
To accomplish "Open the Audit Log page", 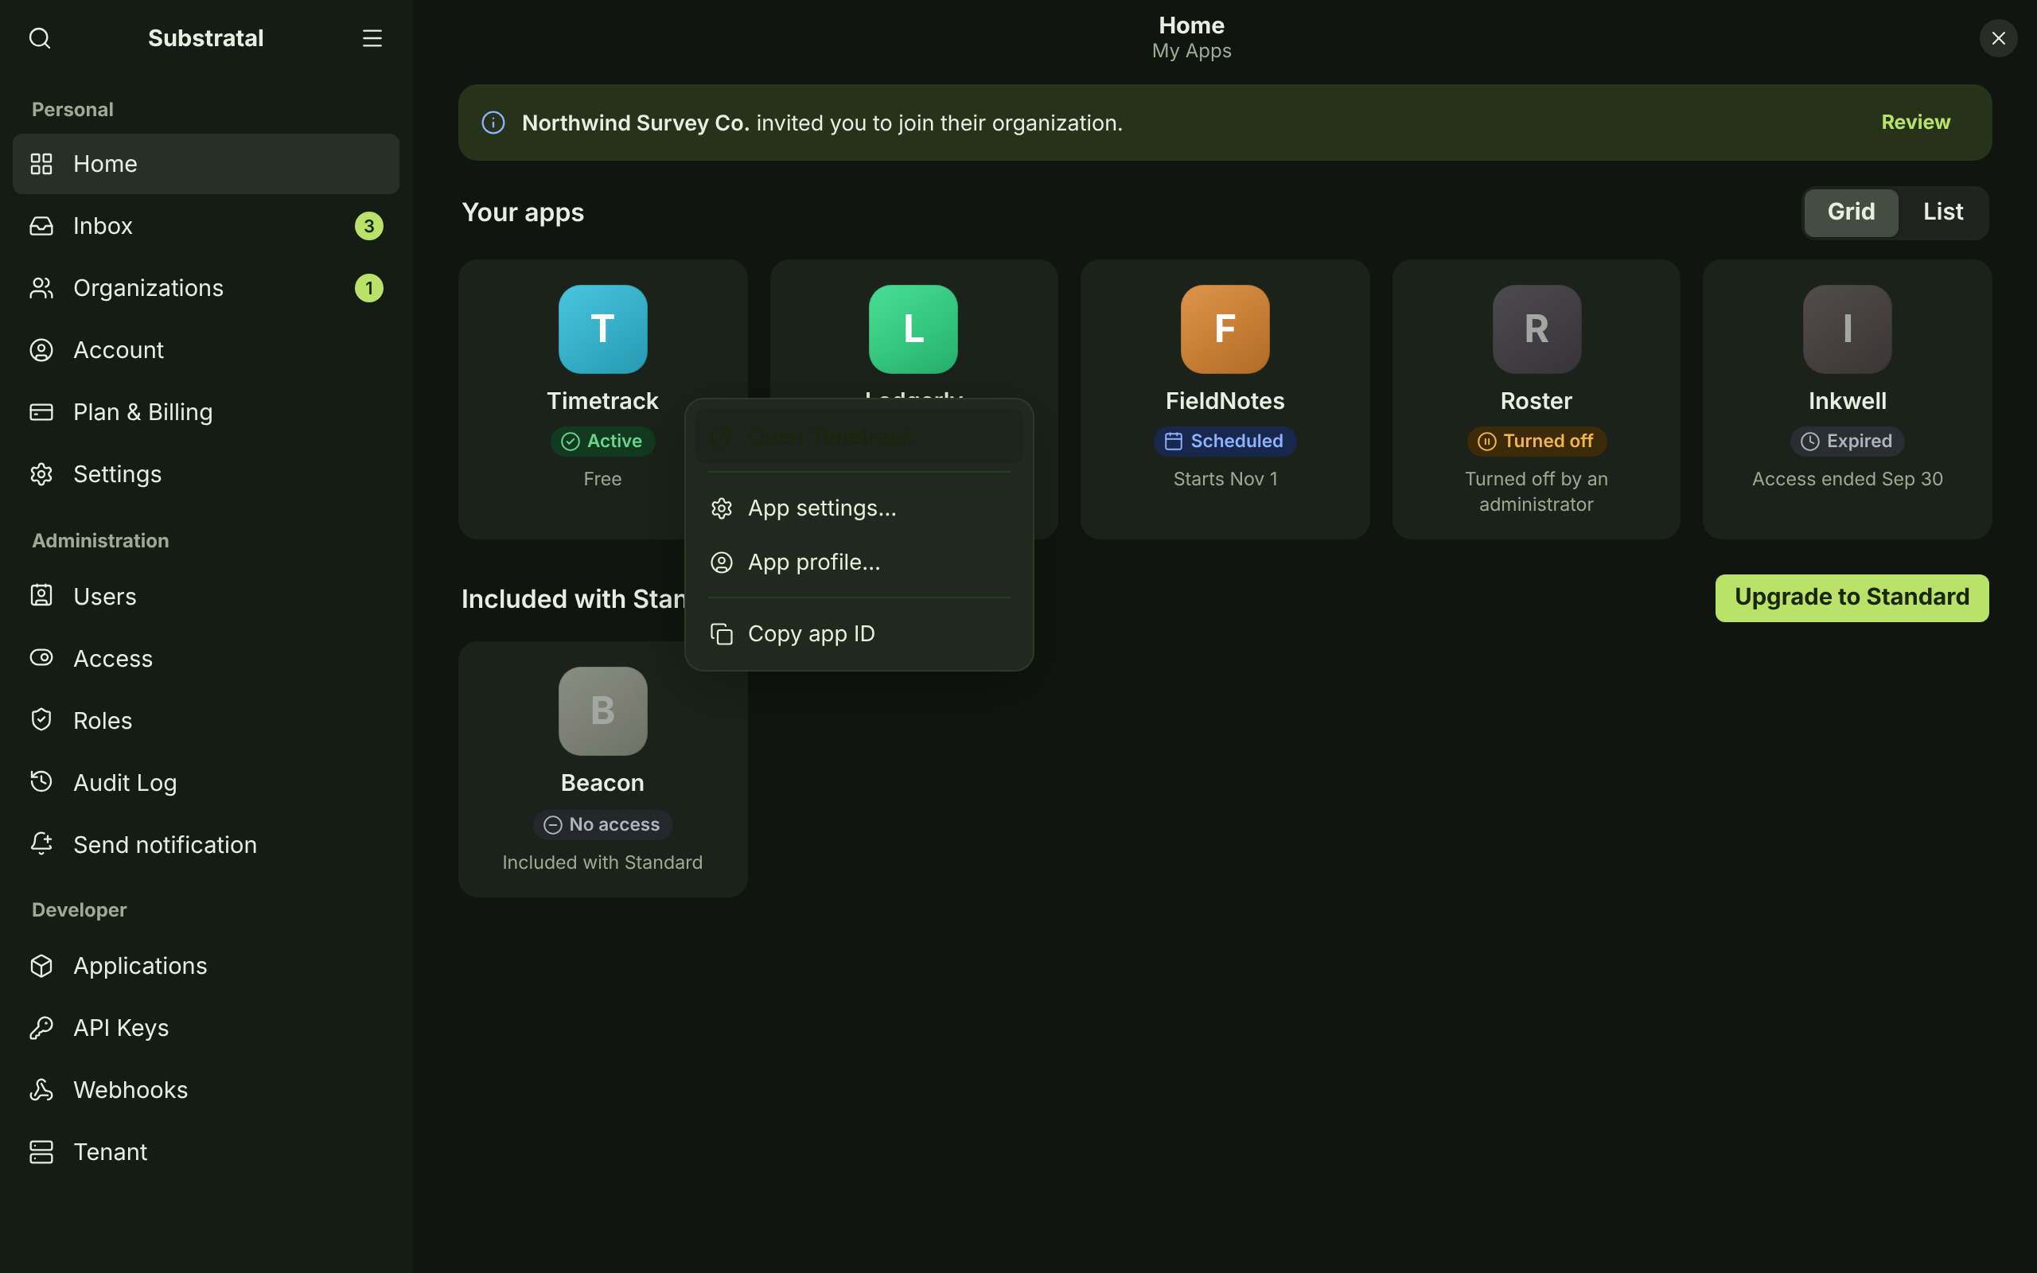I will coord(205,783).
